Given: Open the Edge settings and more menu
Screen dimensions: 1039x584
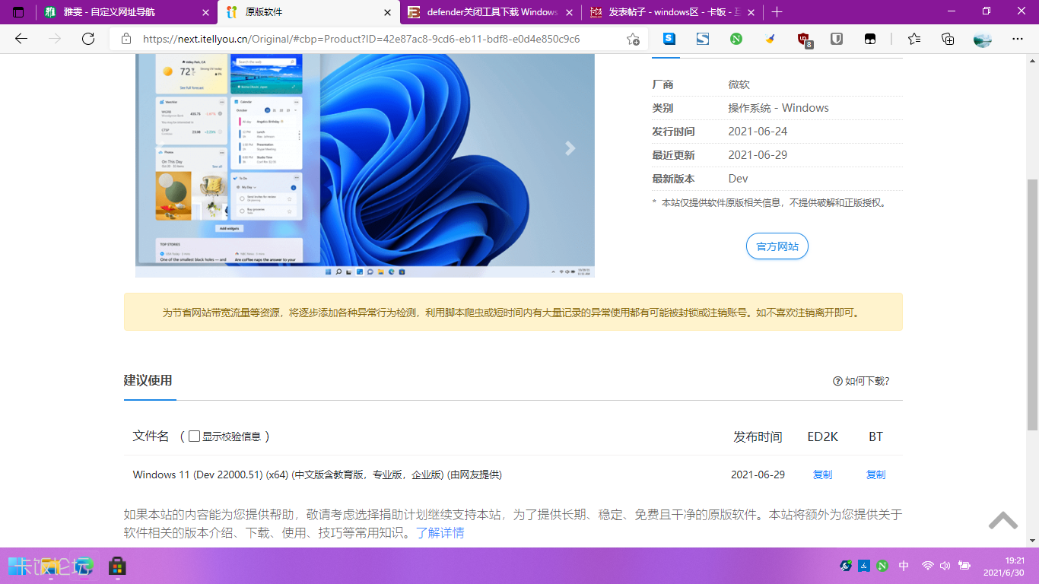Looking at the screenshot, I should [1018, 39].
